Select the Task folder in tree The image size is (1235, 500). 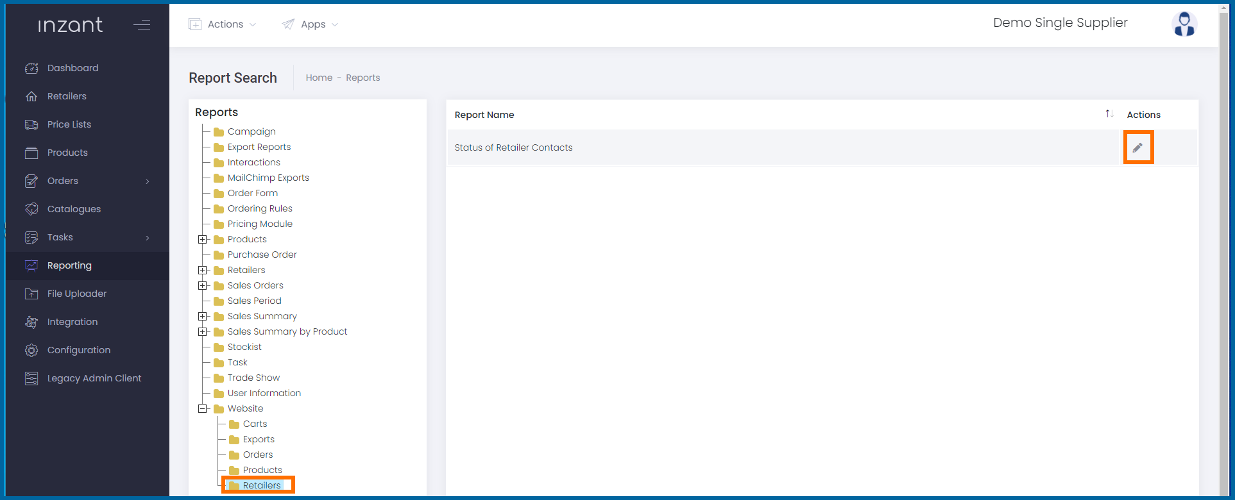[237, 362]
